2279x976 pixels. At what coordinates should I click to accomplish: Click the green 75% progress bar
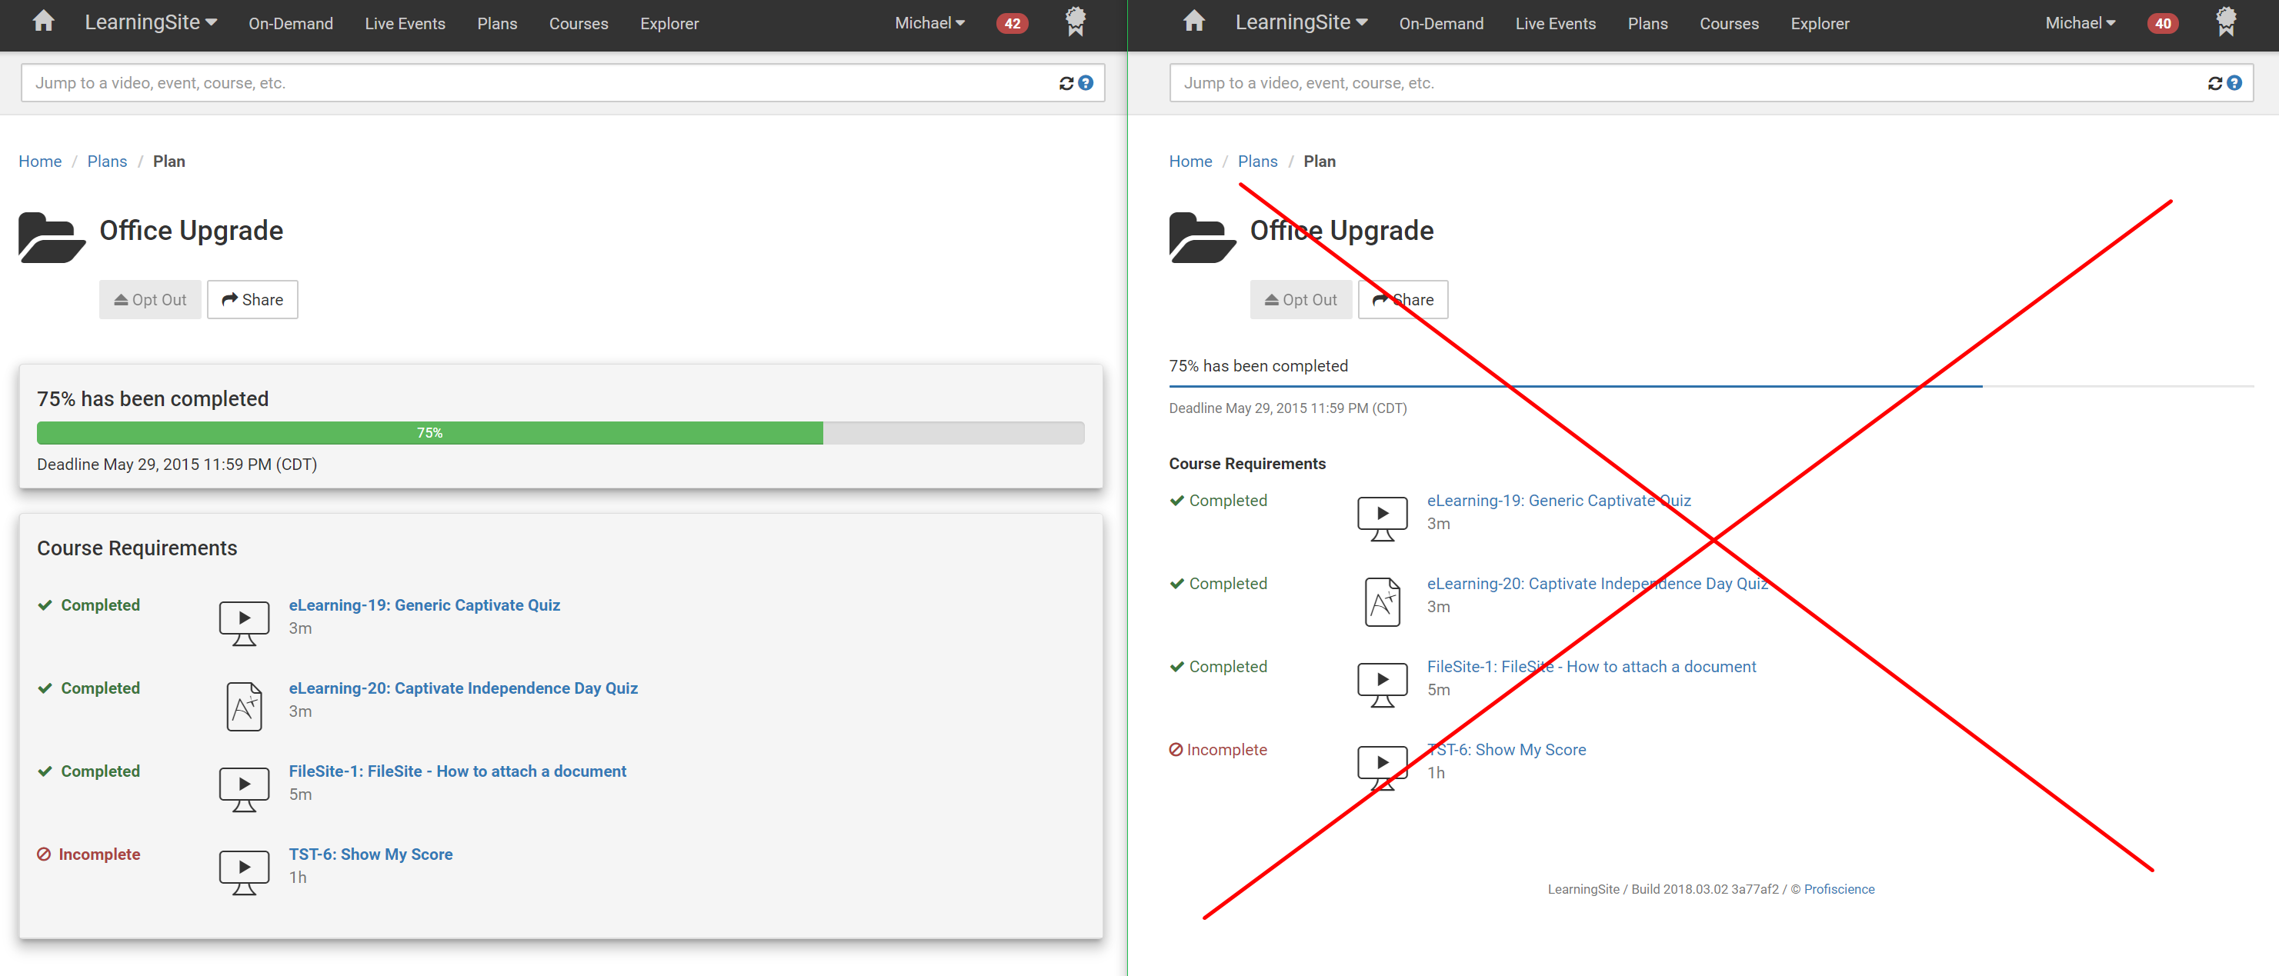(430, 433)
